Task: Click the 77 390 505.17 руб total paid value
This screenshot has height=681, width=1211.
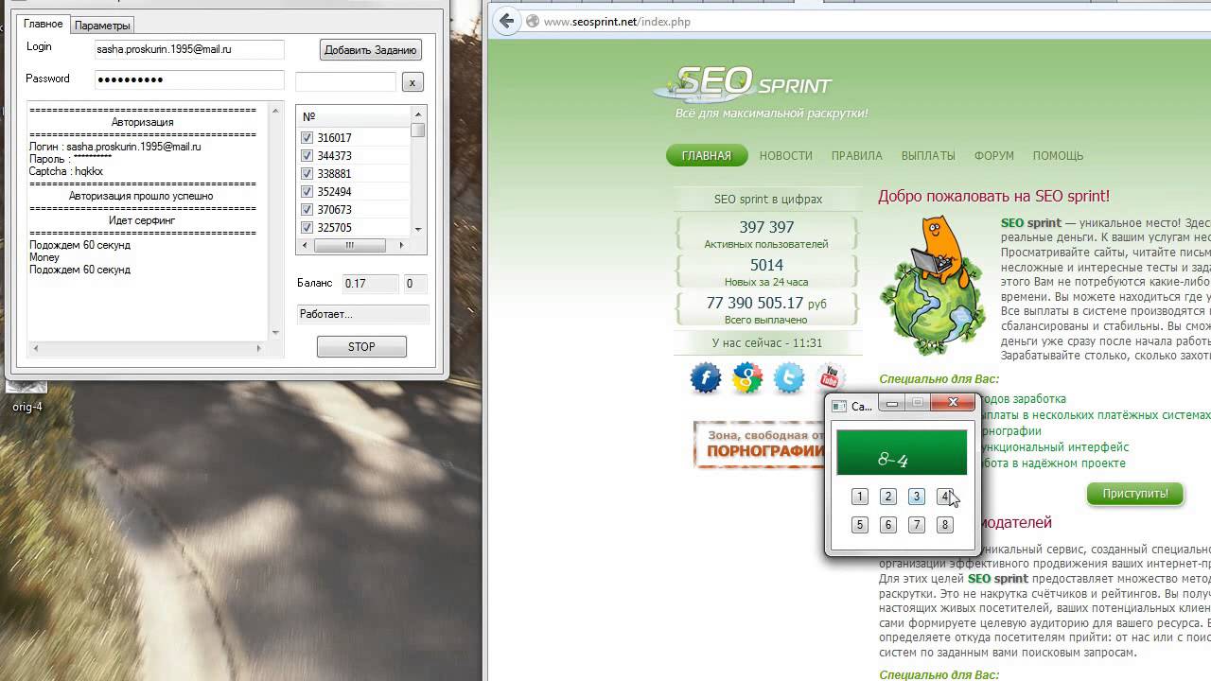Action: (766, 303)
